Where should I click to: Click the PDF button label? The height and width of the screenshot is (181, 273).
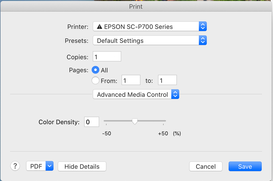(36, 166)
